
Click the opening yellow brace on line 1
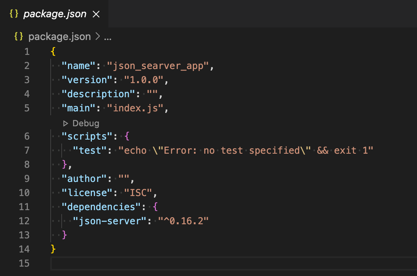[x=53, y=51]
